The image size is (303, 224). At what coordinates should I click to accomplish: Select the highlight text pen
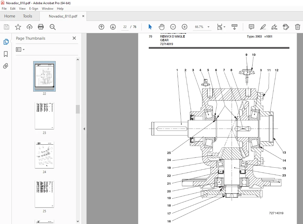click(x=263, y=27)
